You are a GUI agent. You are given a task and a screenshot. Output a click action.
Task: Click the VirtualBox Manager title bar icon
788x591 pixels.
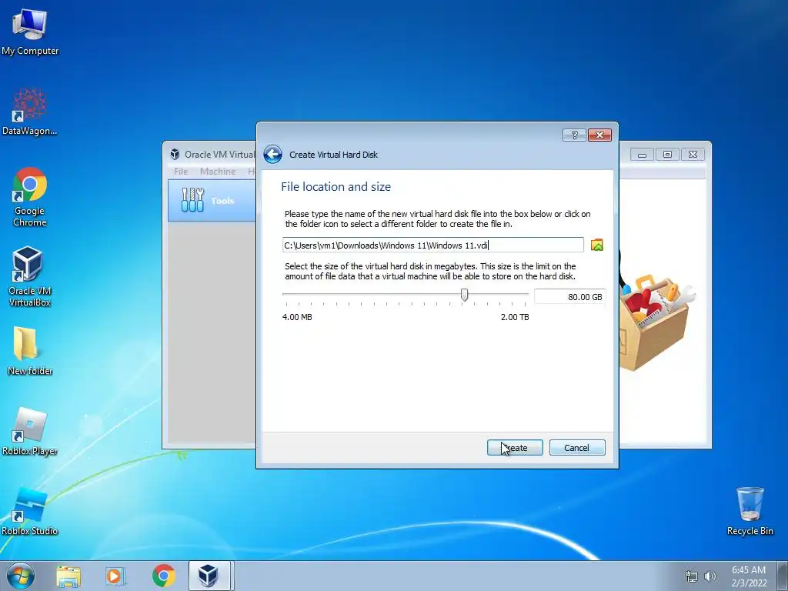(x=175, y=154)
